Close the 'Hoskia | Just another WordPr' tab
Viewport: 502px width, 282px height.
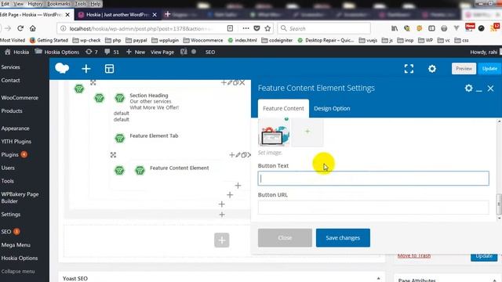[x=155, y=15]
